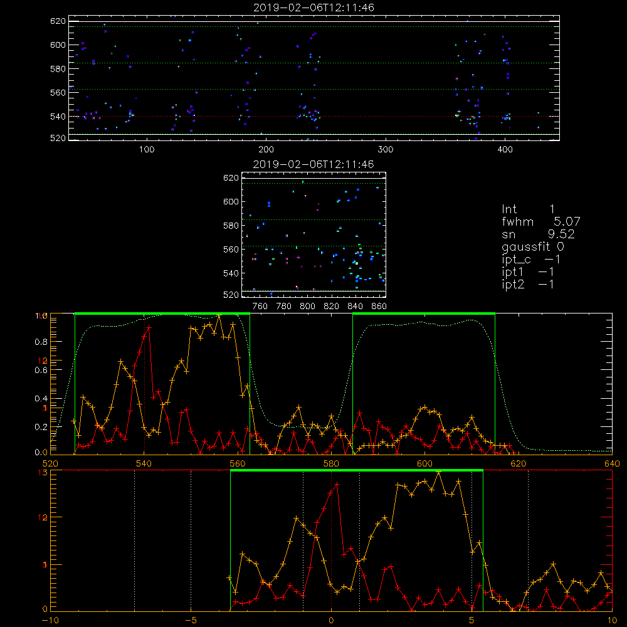The width and height of the screenshot is (627, 627).
Task: Click the 300 label on top plot x-axis
Action: [386, 150]
